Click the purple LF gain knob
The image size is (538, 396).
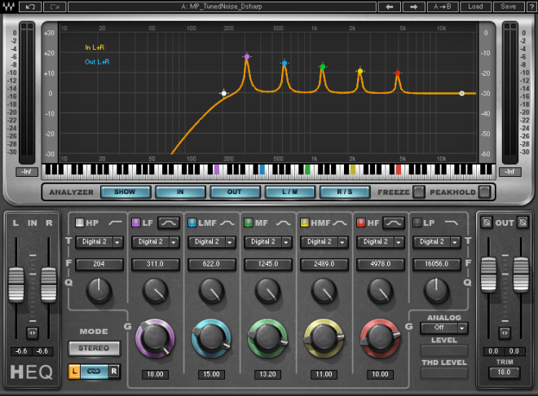(x=155, y=338)
